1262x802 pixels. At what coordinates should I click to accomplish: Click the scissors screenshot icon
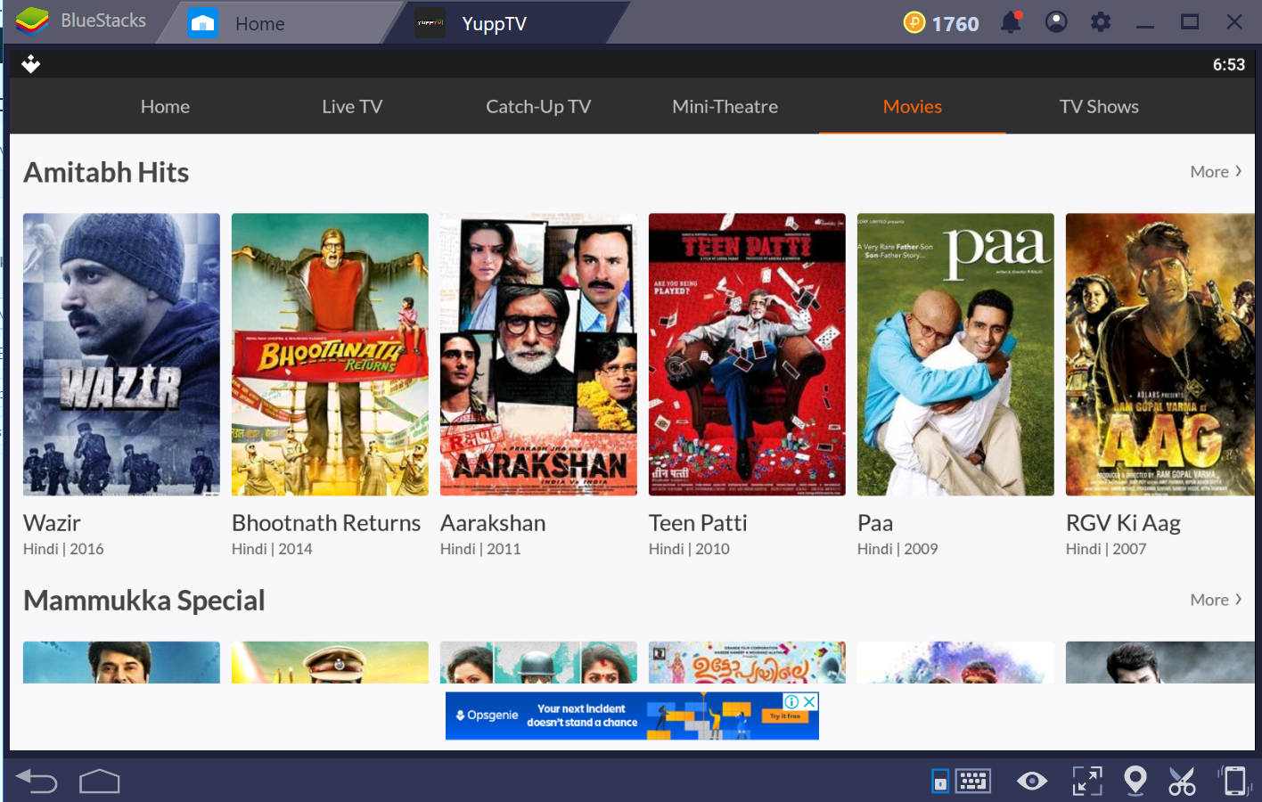(1183, 782)
